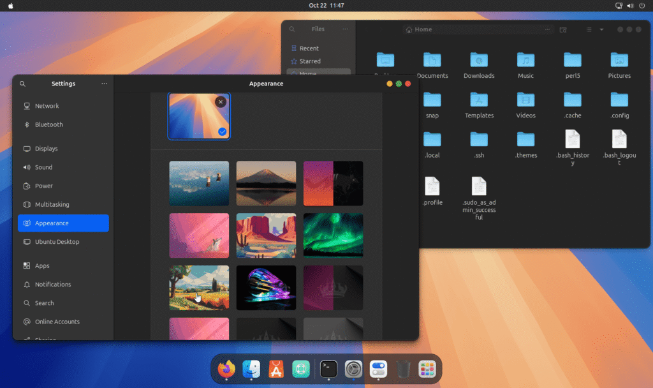Viewport: 653px width, 388px height.
Task: Select the mountain reflection wallpaper thumbnail
Action: 266,183
